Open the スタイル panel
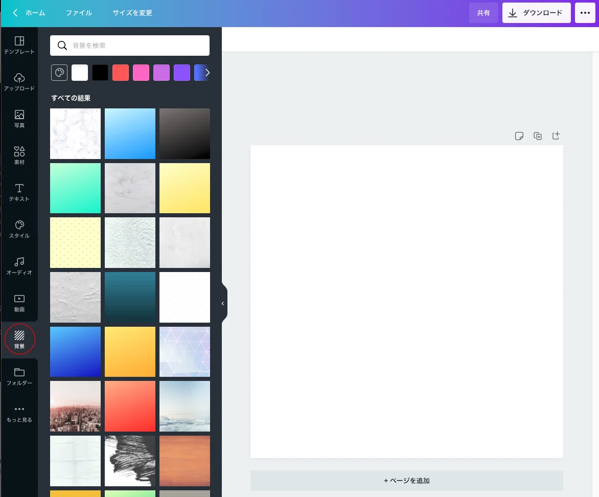599x497 pixels. pyautogui.click(x=19, y=229)
